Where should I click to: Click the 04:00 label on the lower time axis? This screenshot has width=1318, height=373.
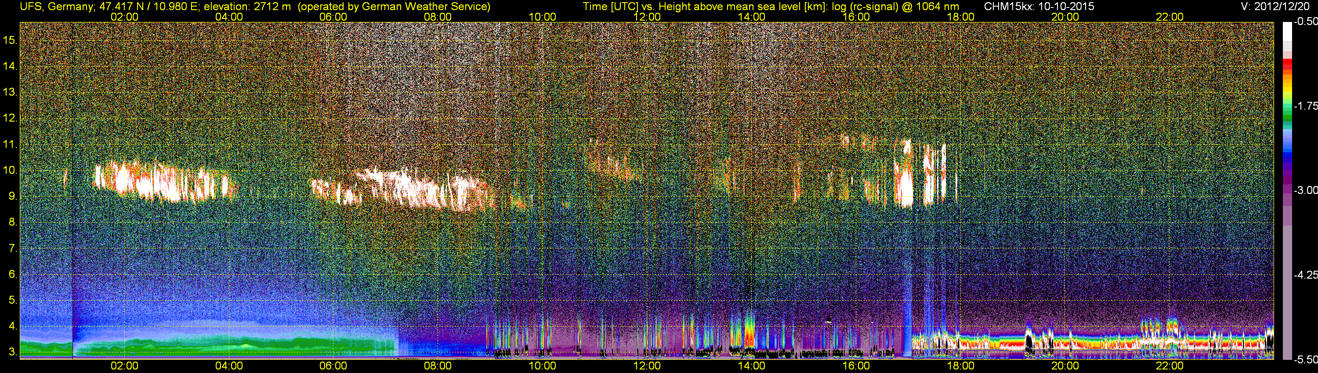pyautogui.click(x=229, y=366)
